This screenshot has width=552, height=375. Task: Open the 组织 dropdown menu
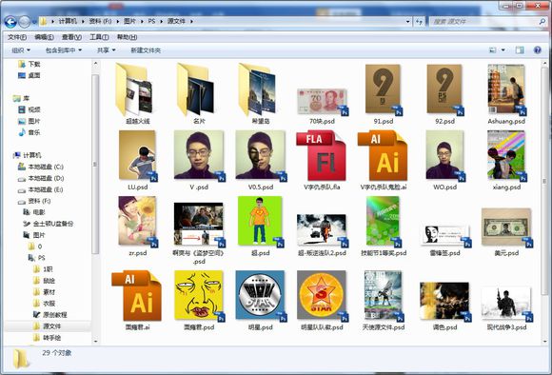[21, 50]
